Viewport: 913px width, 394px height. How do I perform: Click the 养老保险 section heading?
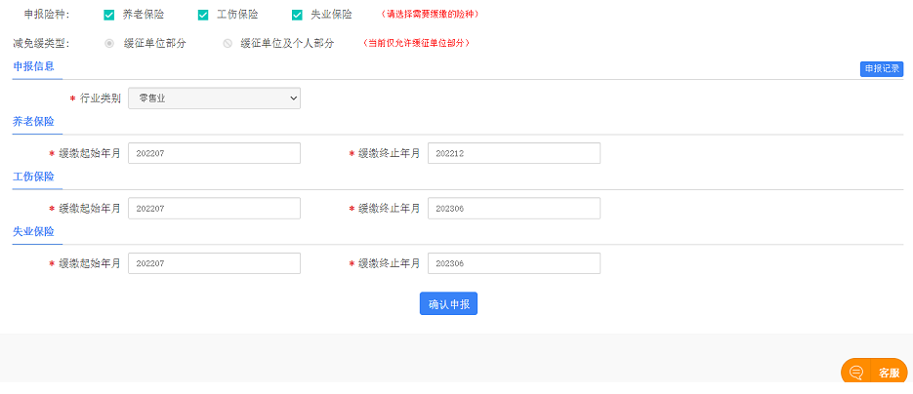[x=33, y=122]
